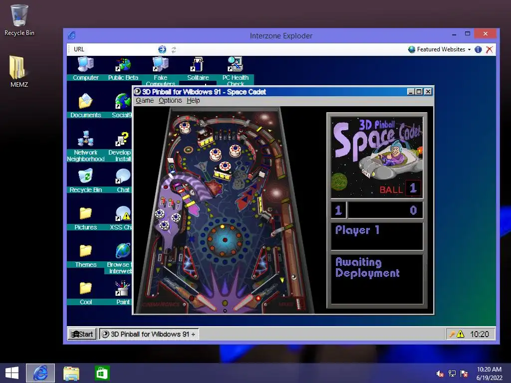The height and width of the screenshot is (383, 511).
Task: Open the XSS Chat warning icon
Action: (x=123, y=213)
